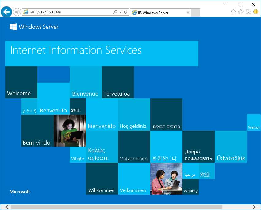This screenshot has width=261, height=210.
Task: Click the Hoş geldiniz tile
Action: (134, 114)
